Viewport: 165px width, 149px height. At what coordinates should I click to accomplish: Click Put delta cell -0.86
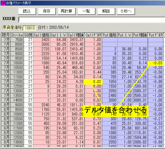pyautogui.click(x=156, y=77)
